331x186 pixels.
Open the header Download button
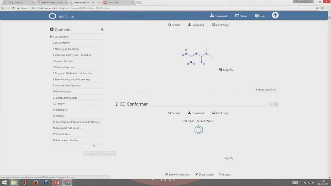(x=218, y=16)
